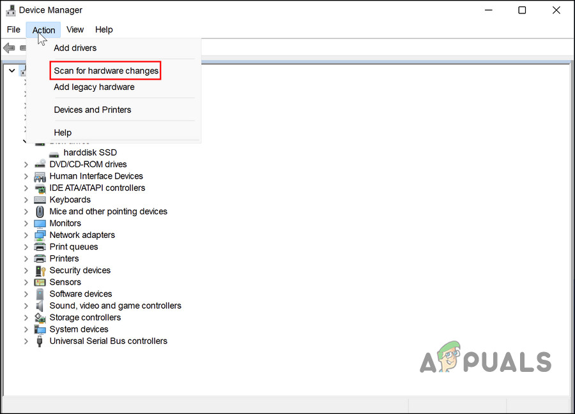Viewport: 575px width, 414px height.
Task: Click the Keyboards category icon
Action: [x=40, y=200]
